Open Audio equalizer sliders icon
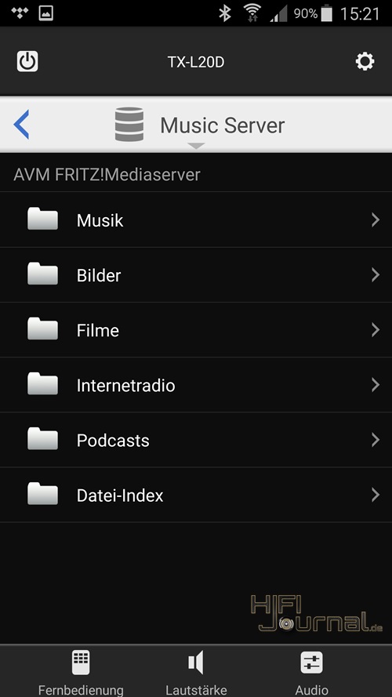392x697 pixels. pos(311,663)
